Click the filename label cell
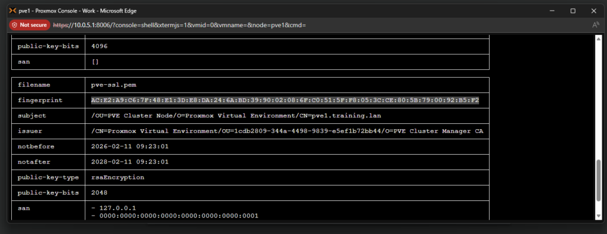Viewport: 607px width, 234px height. pyautogui.click(x=49, y=85)
